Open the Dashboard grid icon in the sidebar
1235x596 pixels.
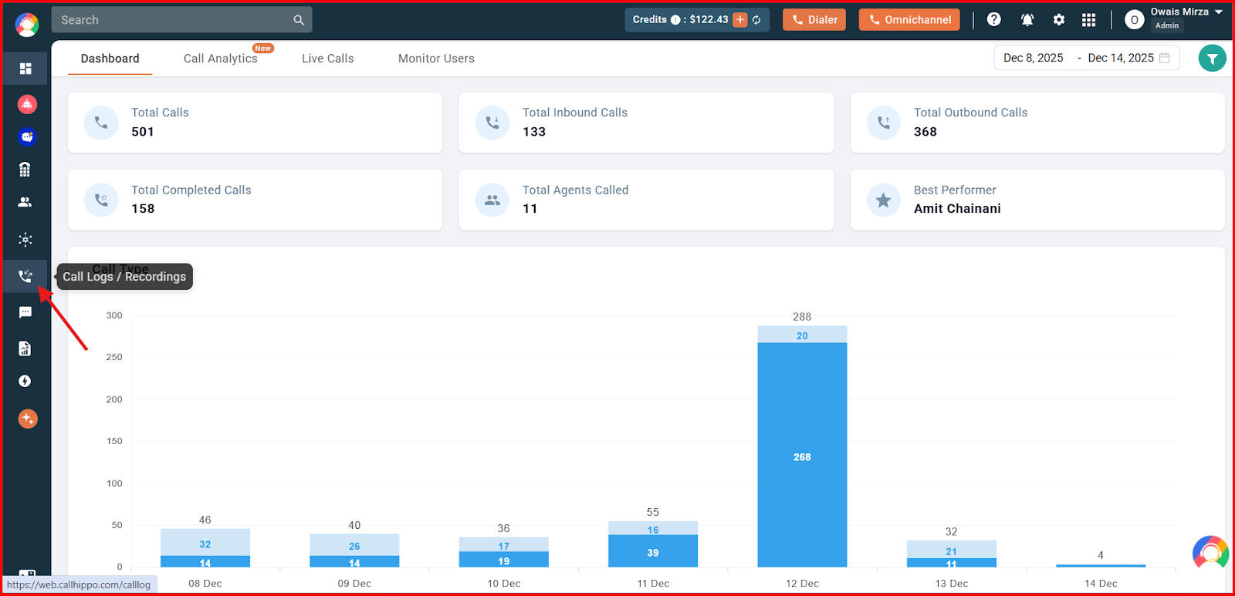[x=25, y=69]
